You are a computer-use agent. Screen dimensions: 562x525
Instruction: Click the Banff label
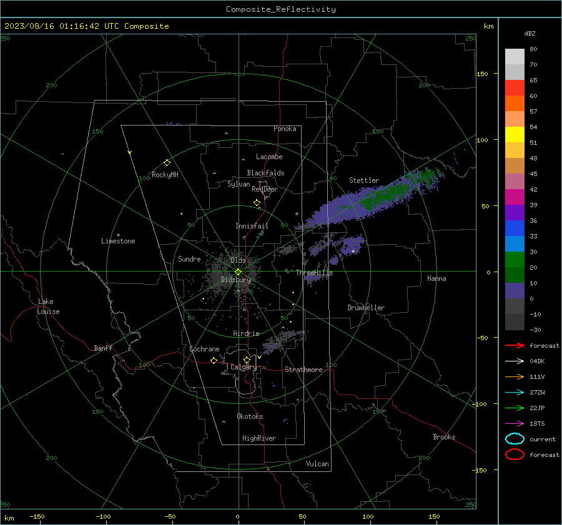coord(103,348)
